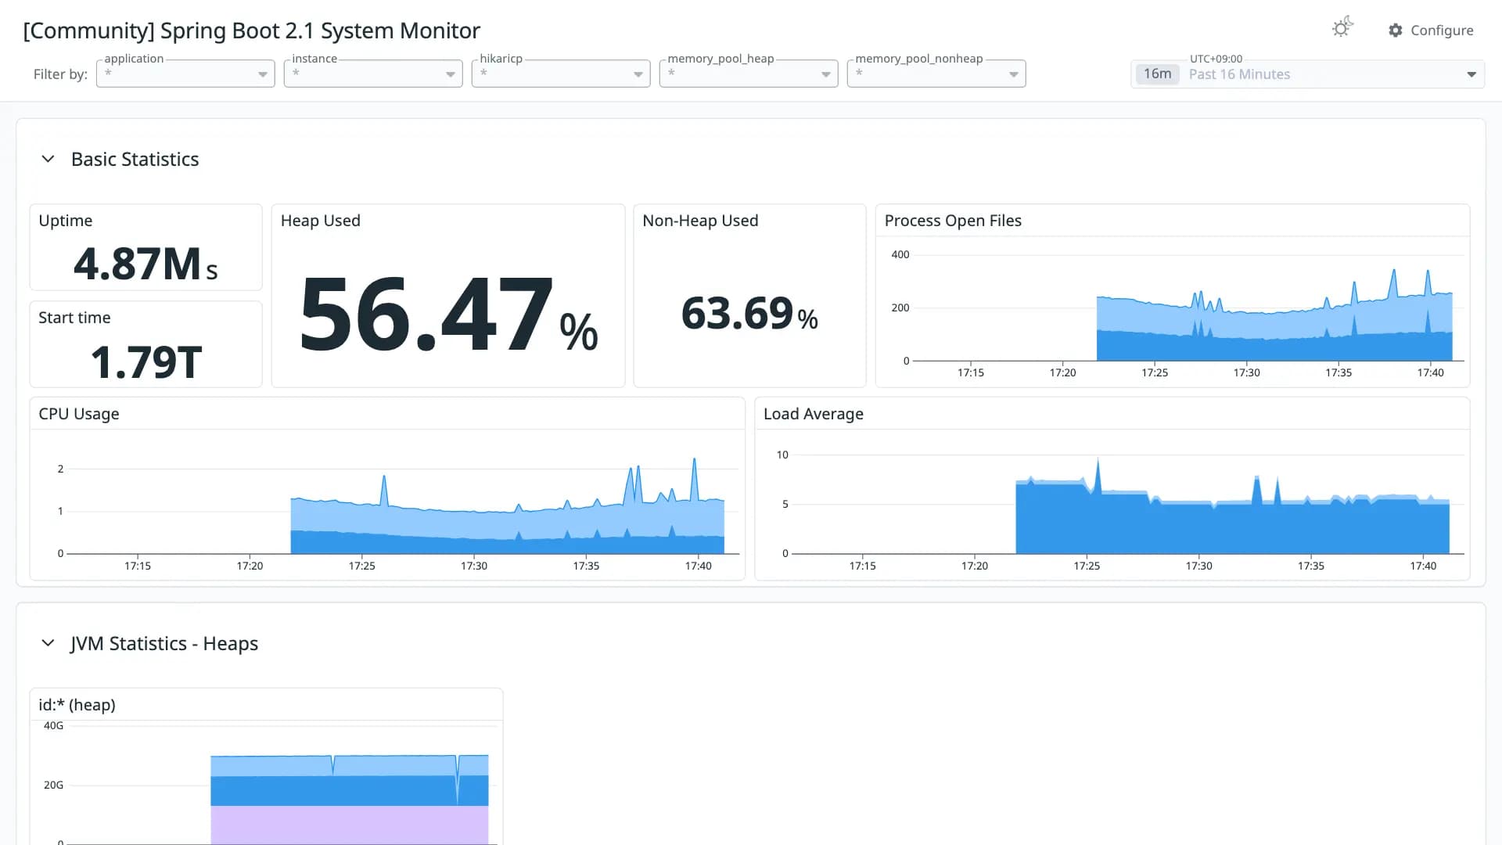Click the Start time value 1.79T

pos(146,362)
